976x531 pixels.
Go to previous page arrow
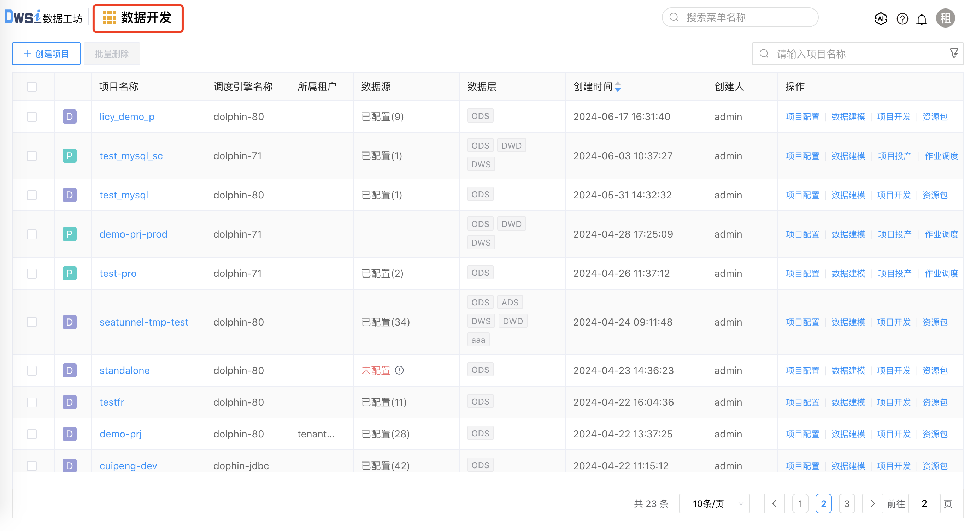tap(774, 503)
